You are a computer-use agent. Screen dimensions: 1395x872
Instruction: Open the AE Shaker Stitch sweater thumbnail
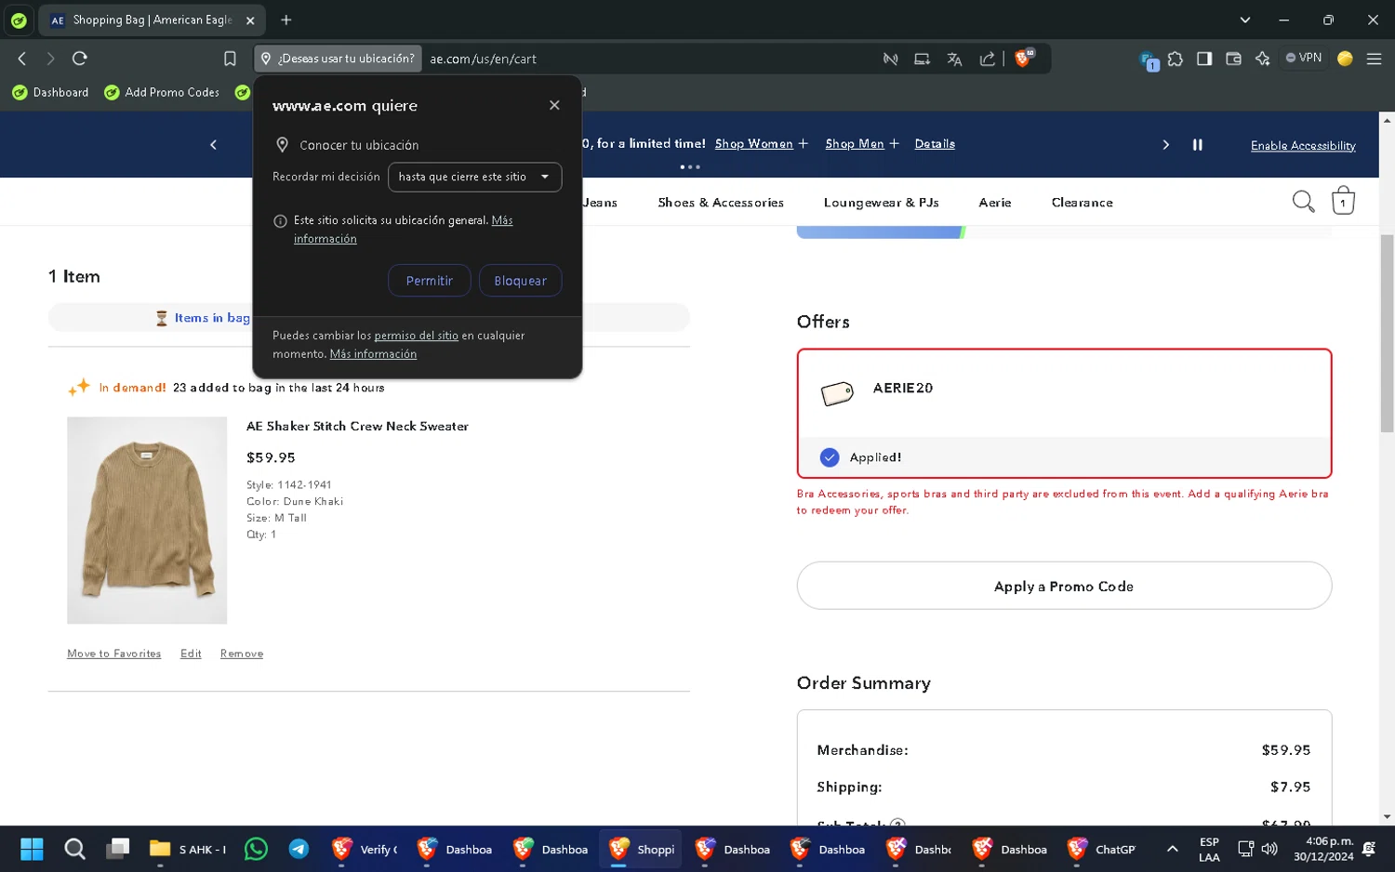[147, 520]
